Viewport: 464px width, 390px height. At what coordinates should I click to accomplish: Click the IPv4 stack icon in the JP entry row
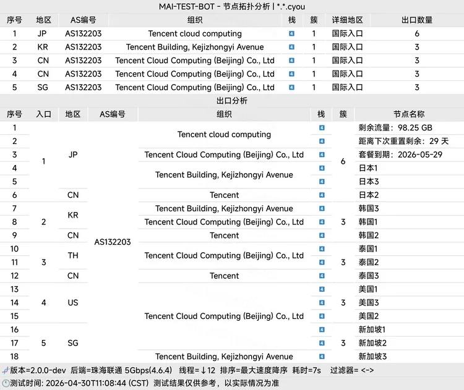tap(292, 33)
